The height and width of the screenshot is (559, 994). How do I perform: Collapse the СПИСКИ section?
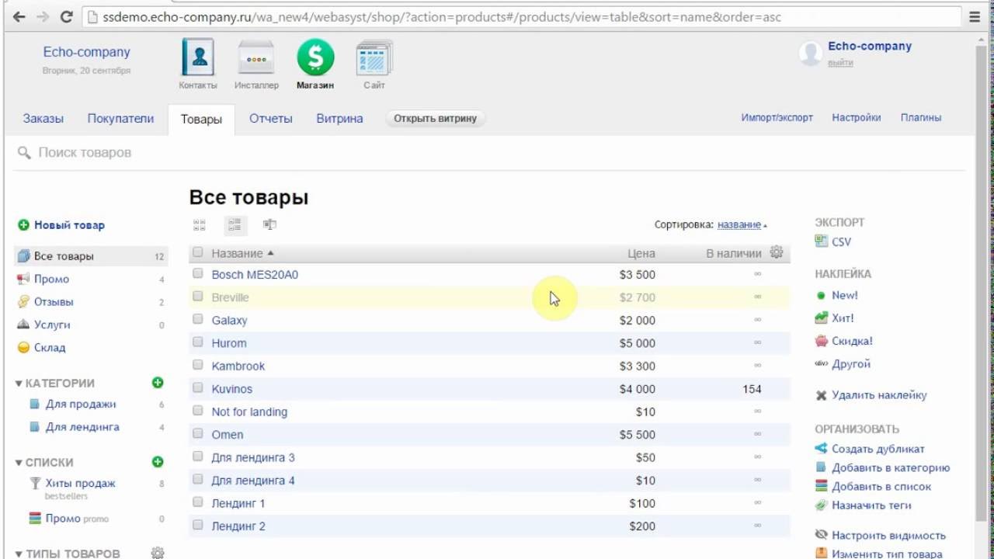pos(19,463)
